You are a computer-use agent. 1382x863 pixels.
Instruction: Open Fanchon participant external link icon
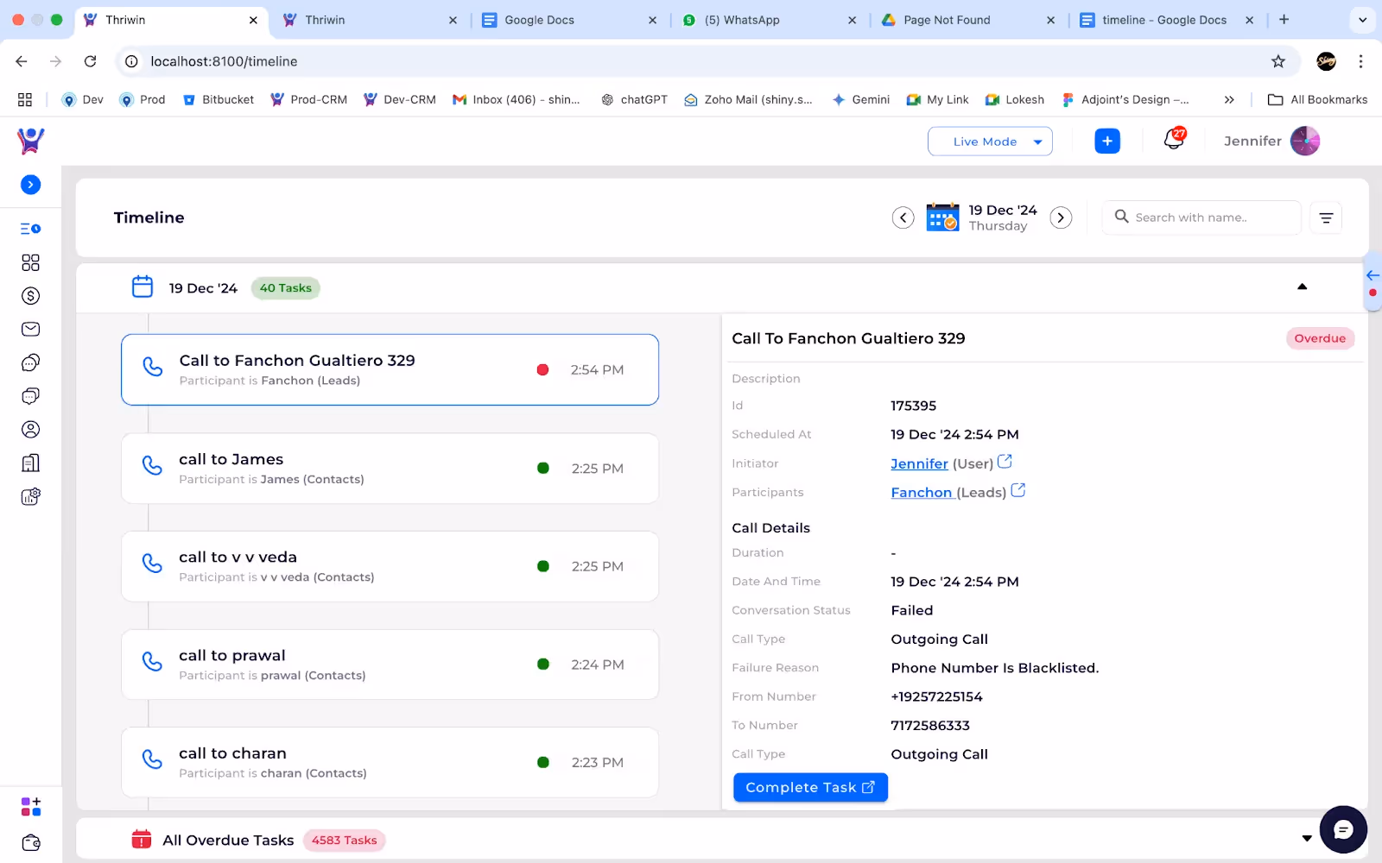click(x=1018, y=490)
